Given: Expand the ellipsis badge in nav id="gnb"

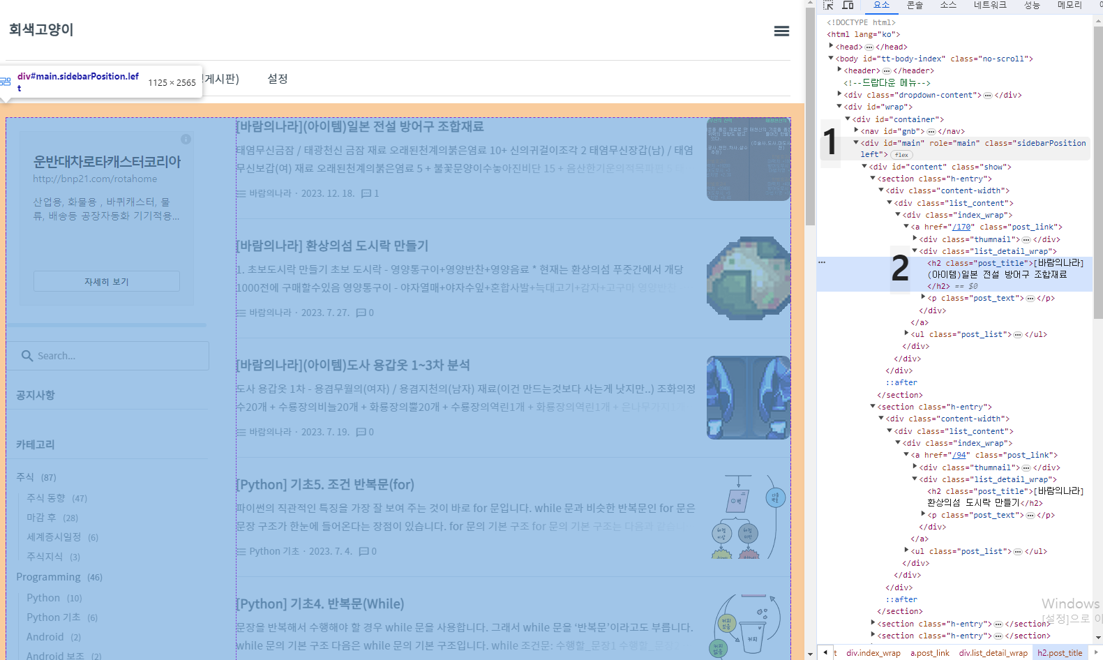Looking at the screenshot, I should [x=931, y=131].
